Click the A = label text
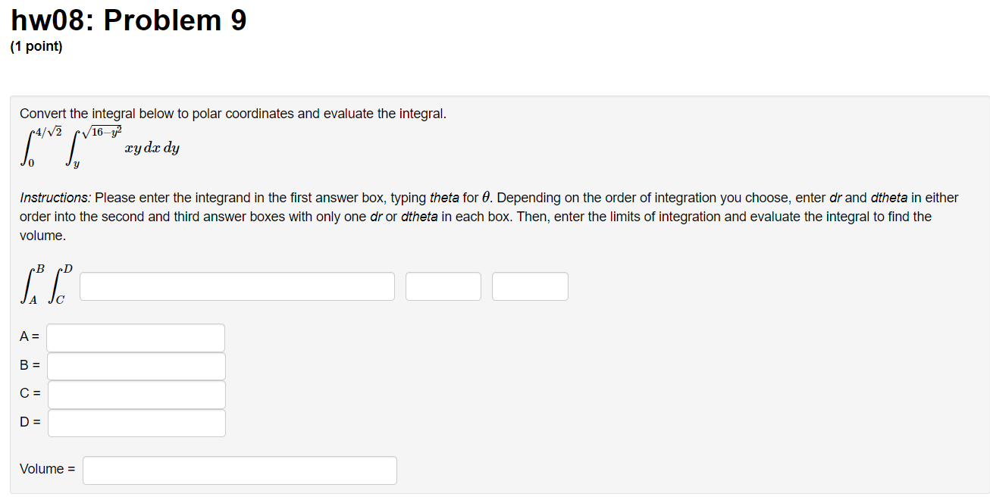The image size is (990, 497). [27, 336]
